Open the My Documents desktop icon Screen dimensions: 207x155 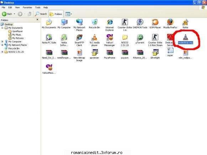49,24
